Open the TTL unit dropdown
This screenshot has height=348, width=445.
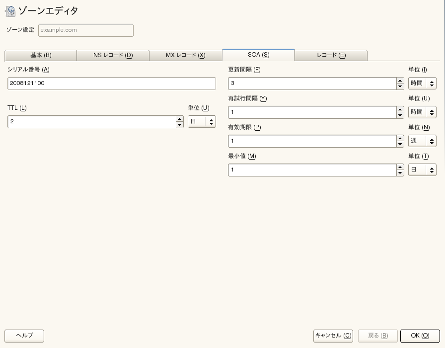tap(202, 122)
